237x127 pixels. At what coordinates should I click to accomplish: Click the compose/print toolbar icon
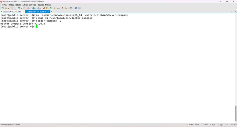pyautogui.click(x=29, y=8)
